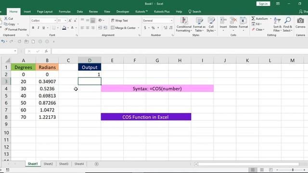The image size is (308, 173).
Task: Open Merge & Center dropdown arrow
Action: tap(138, 28)
